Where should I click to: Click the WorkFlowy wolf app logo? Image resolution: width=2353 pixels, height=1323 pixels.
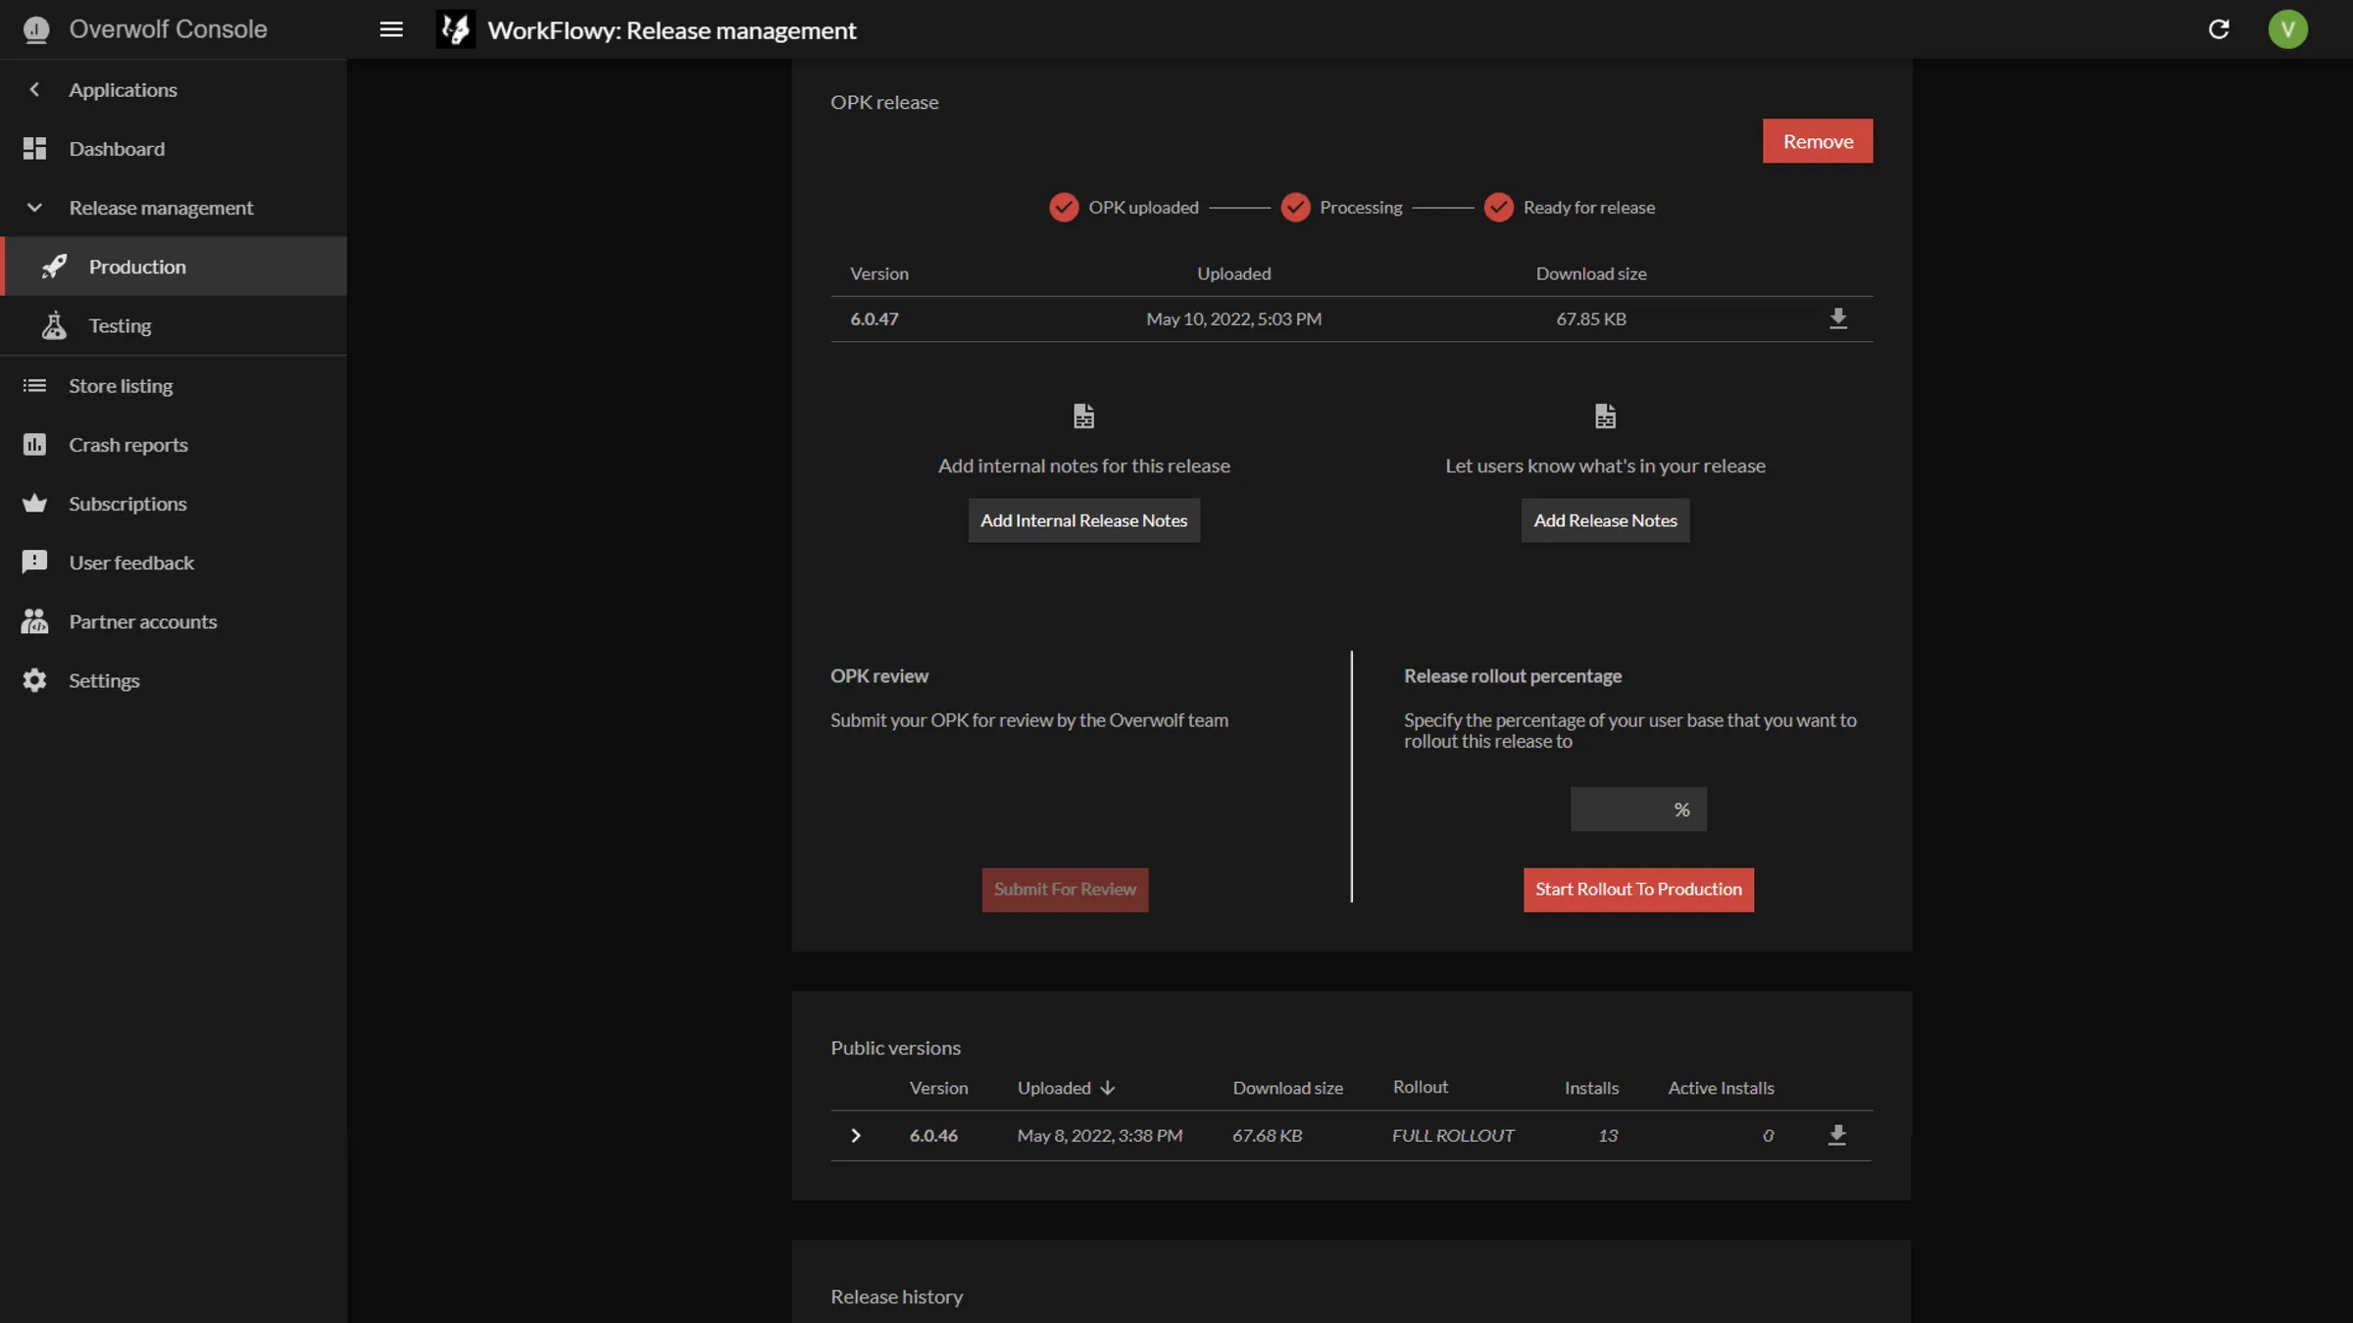(x=455, y=29)
